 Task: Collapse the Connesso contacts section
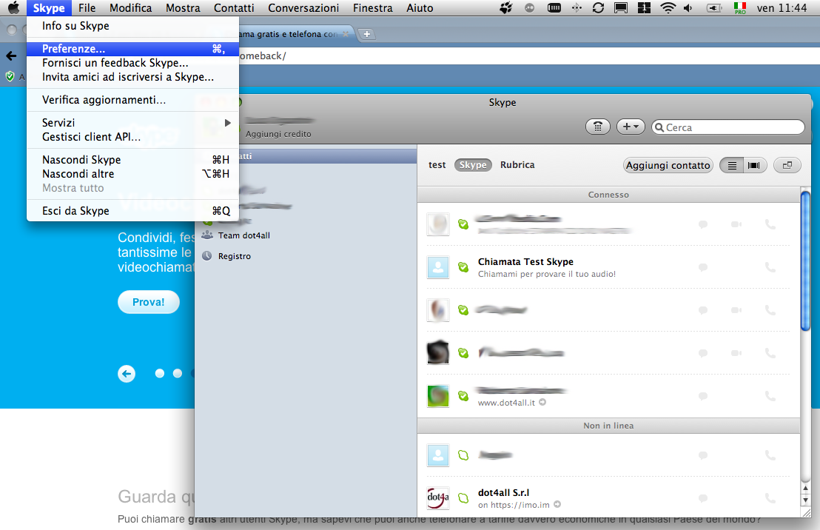pyautogui.click(x=608, y=195)
